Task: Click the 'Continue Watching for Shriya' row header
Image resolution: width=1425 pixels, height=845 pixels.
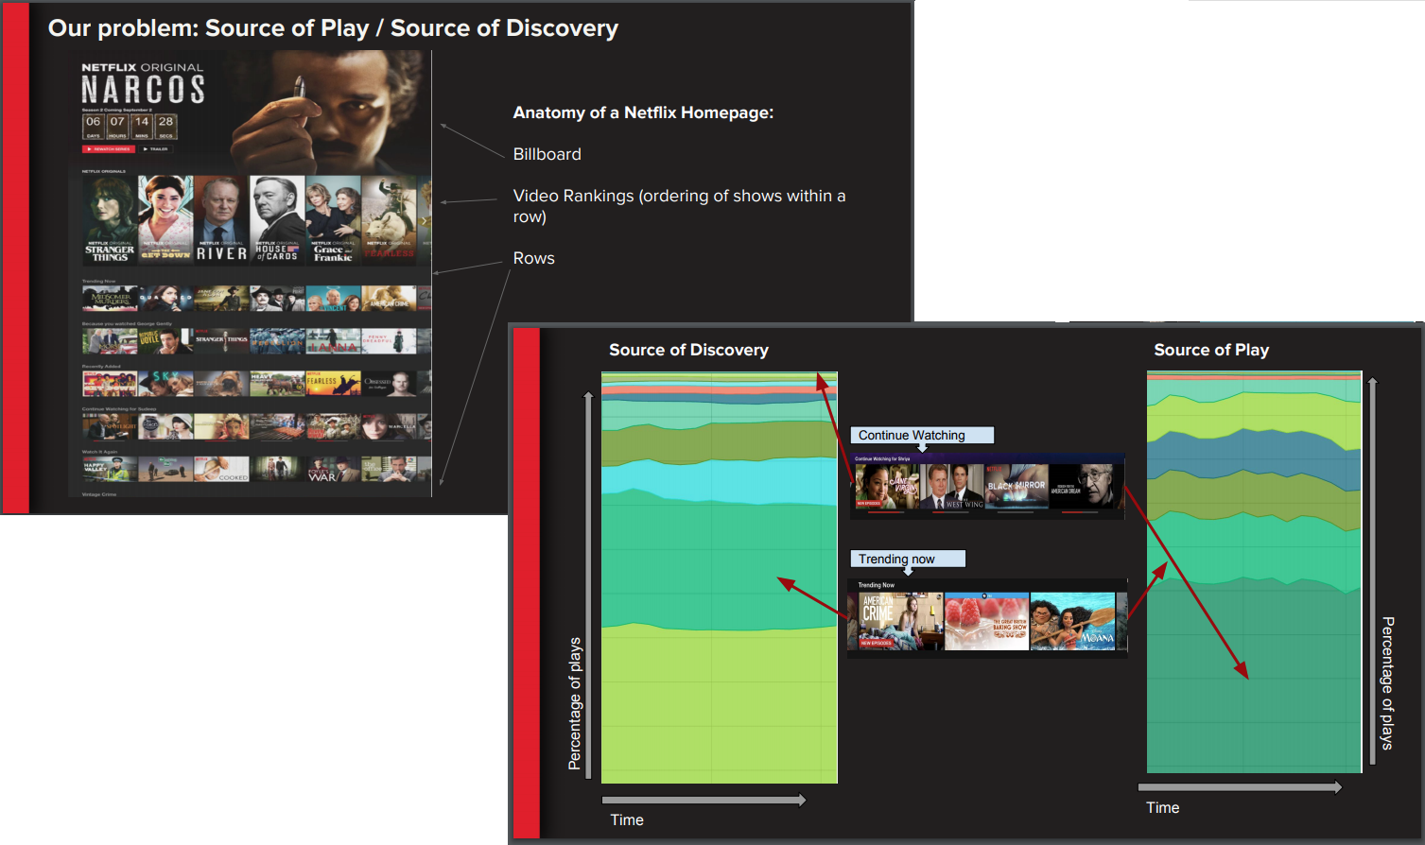Action: point(882,459)
